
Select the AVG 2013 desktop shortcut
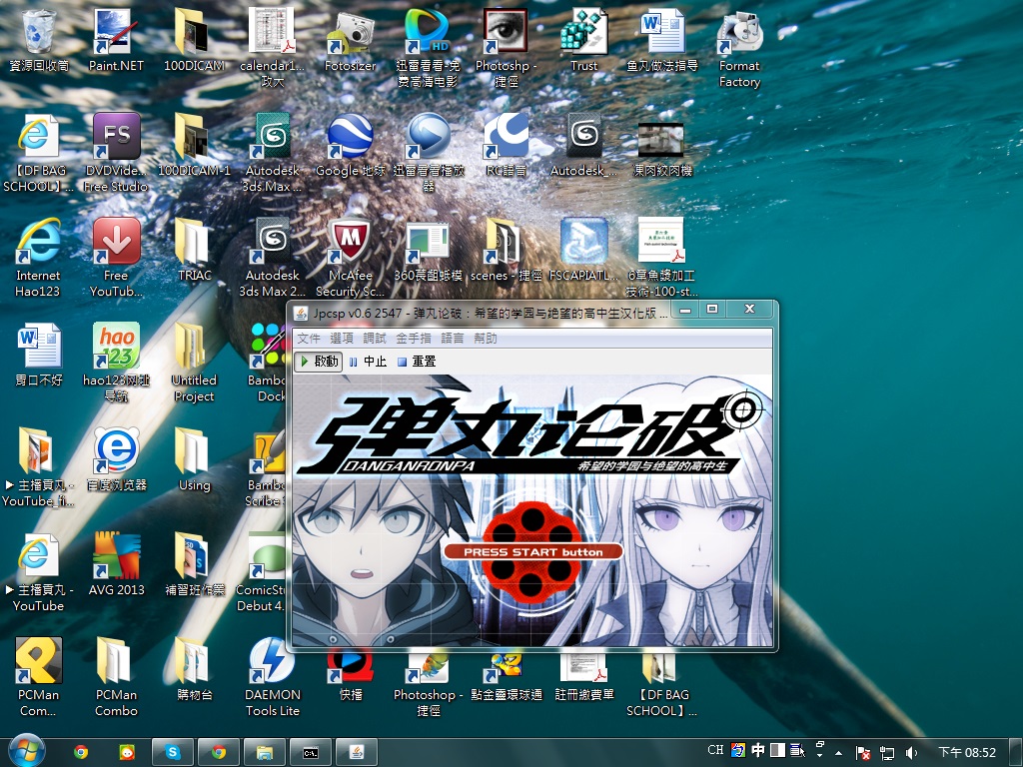[x=116, y=565]
